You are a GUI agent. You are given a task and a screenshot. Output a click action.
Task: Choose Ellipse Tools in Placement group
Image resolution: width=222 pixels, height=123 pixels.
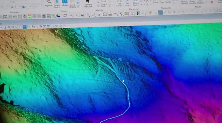(x=135, y=3)
